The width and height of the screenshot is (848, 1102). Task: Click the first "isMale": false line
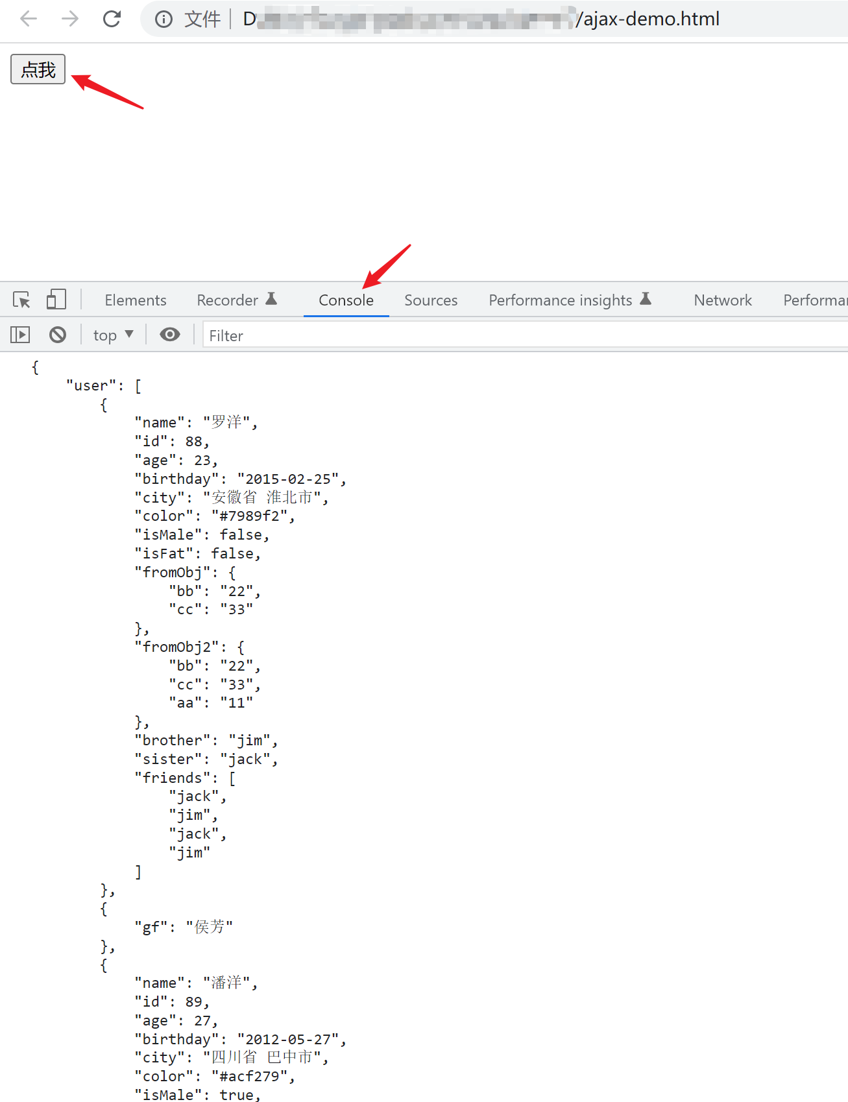click(x=202, y=535)
